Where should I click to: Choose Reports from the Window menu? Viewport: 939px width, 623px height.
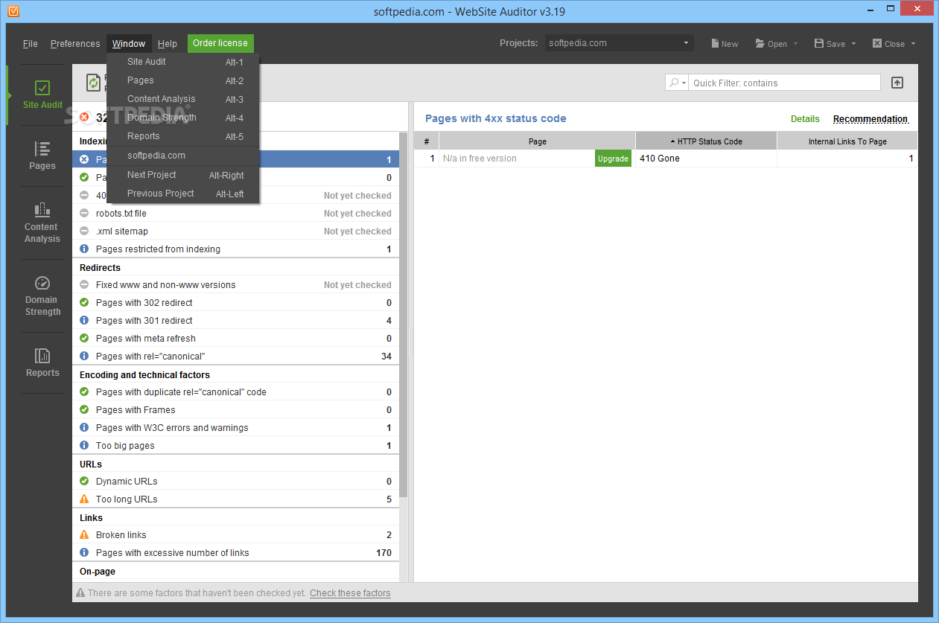(183, 136)
